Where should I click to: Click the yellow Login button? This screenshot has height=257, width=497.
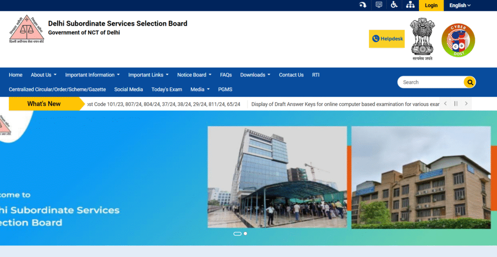(431, 5)
